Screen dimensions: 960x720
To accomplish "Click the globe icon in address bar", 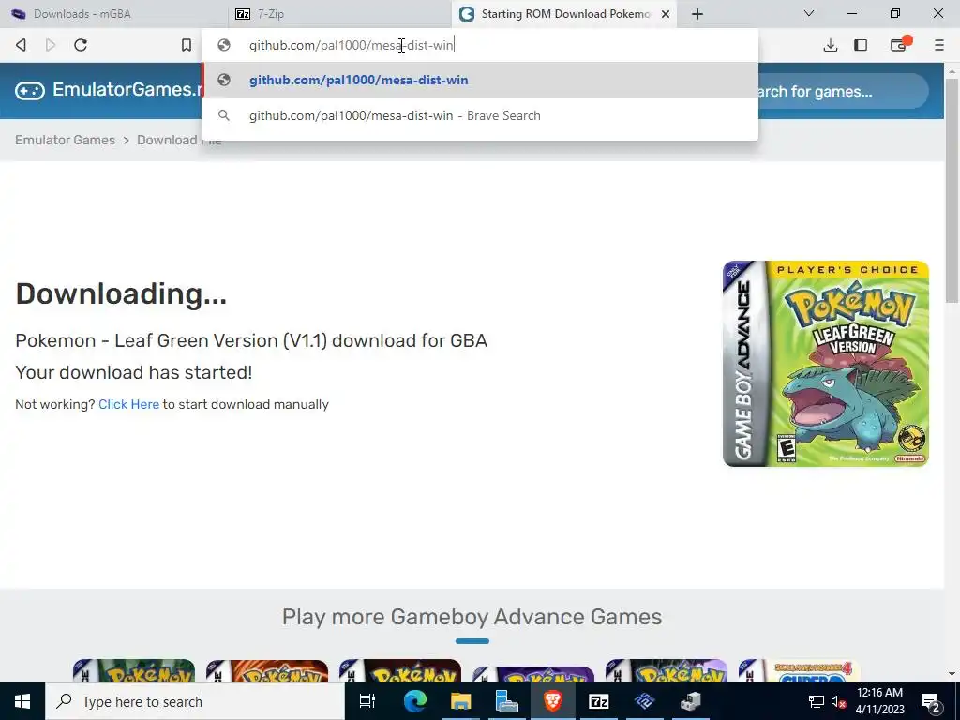I will [x=224, y=45].
